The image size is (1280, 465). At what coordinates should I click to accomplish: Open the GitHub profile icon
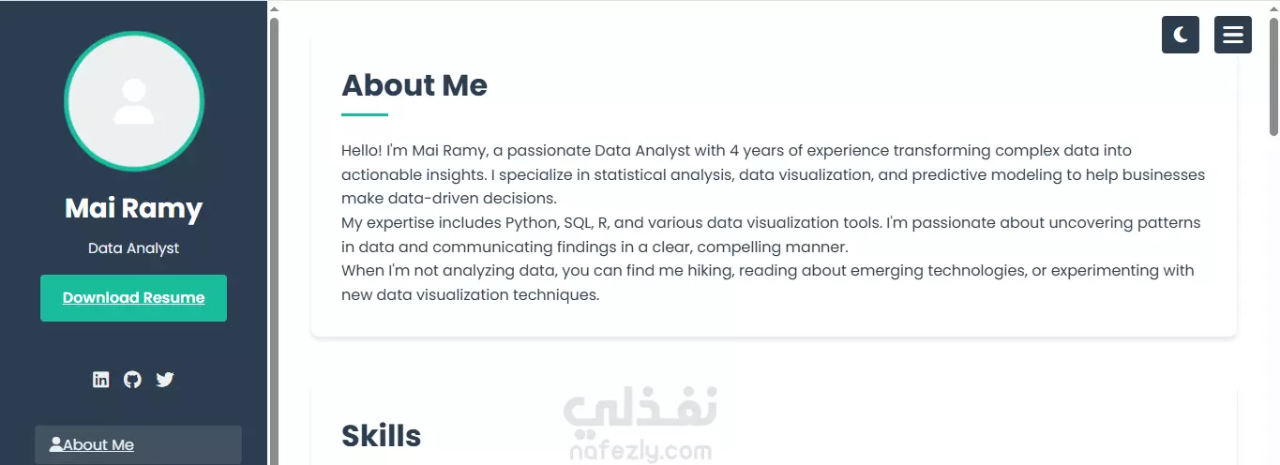pyautogui.click(x=133, y=380)
